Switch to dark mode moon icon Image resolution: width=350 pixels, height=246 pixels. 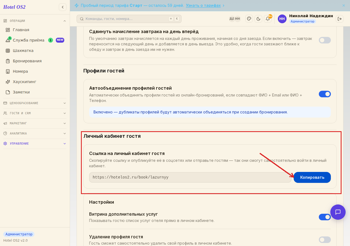[258, 19]
